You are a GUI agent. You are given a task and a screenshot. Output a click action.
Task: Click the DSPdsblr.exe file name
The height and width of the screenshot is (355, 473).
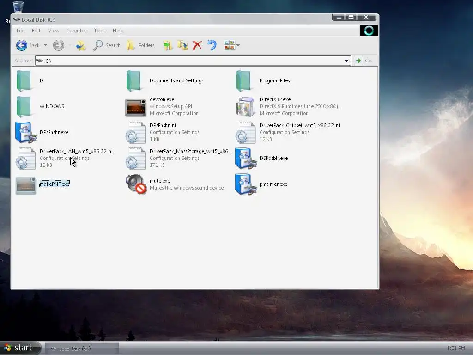point(273,158)
